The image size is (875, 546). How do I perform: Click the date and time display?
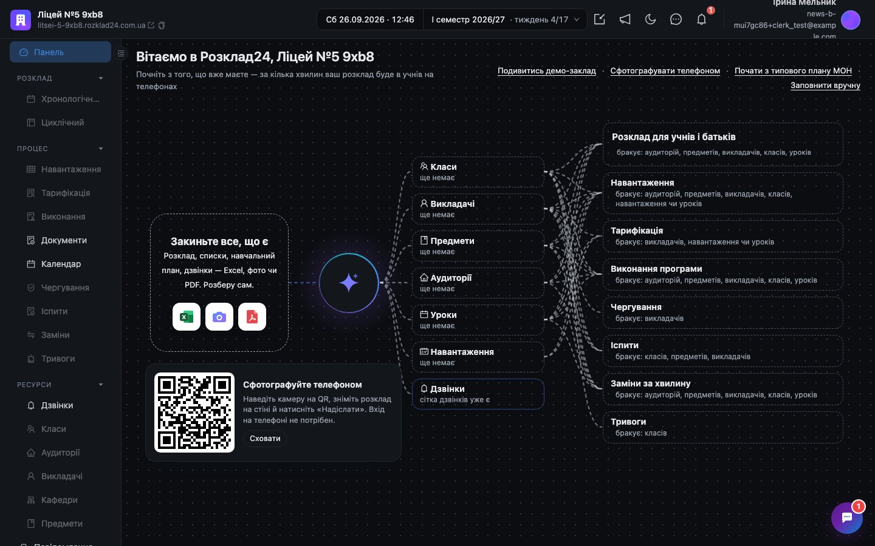(370, 19)
